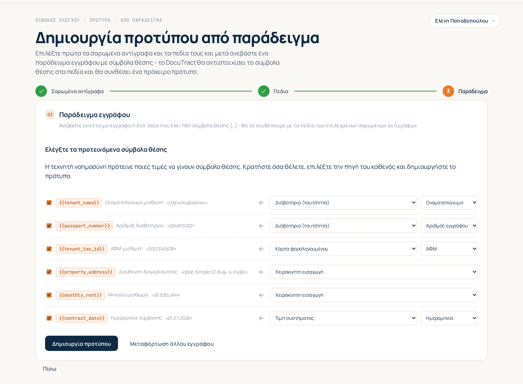Open the ΑΦΜ field dropdown

(x=449, y=249)
